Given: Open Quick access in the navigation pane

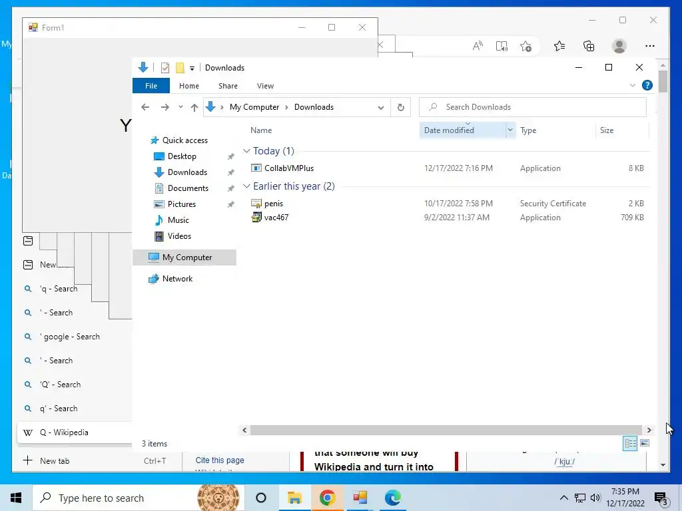Looking at the screenshot, I should [185, 140].
